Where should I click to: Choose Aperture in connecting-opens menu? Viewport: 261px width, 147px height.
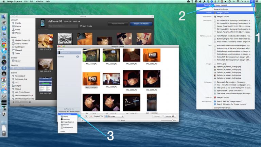(68, 119)
